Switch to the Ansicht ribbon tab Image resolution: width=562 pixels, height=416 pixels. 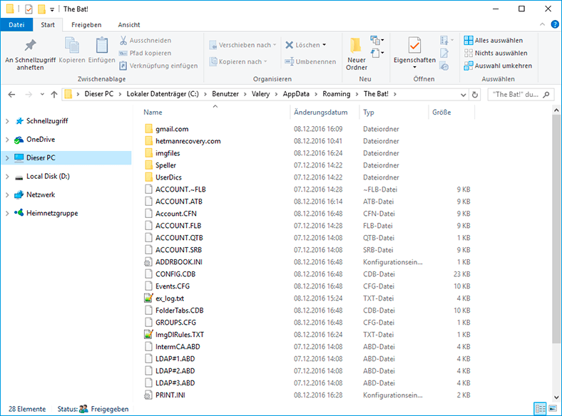click(129, 25)
